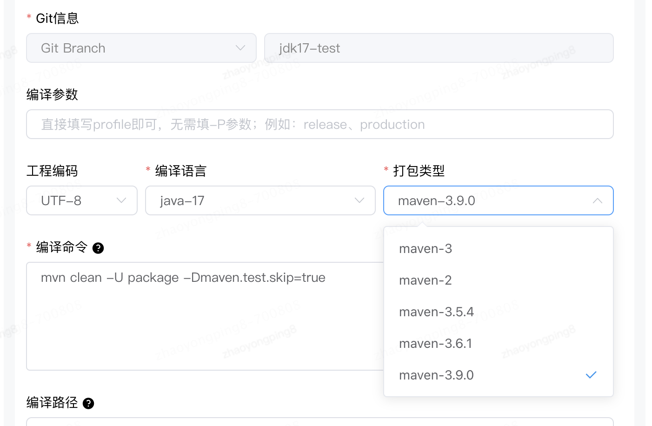Click the 工程编码 label
Image resolution: width=652 pixels, height=426 pixels.
[52, 171]
